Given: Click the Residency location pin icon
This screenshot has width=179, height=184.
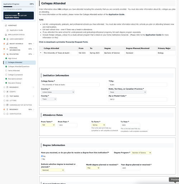Looking at the screenshot, I should tap(8, 109).
